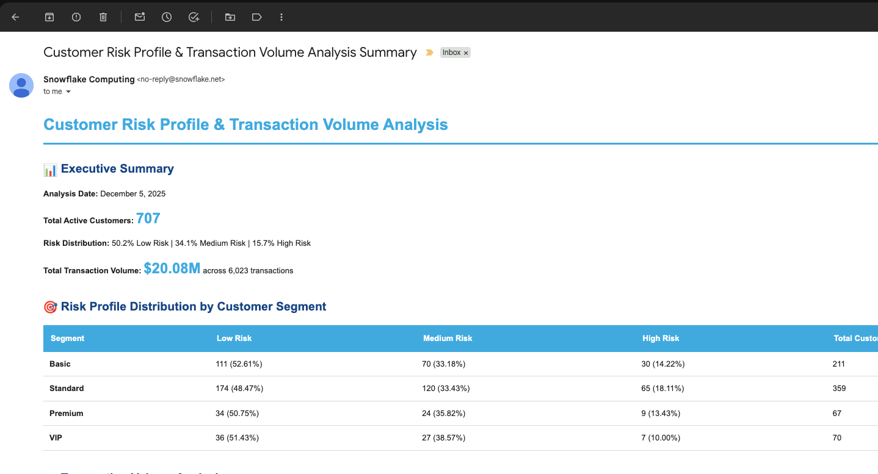The image size is (878, 474).
Task: Select the Inbox label chip
Action: (x=452, y=52)
